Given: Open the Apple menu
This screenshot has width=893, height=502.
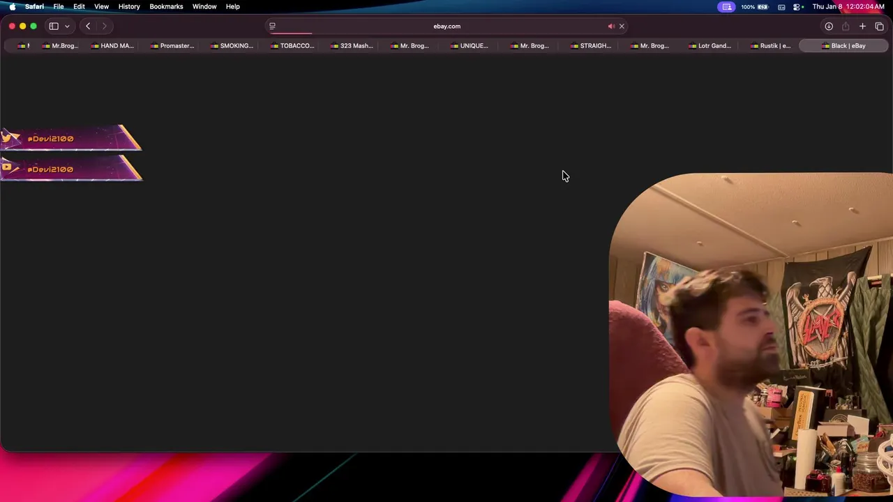Looking at the screenshot, I should [x=12, y=6].
